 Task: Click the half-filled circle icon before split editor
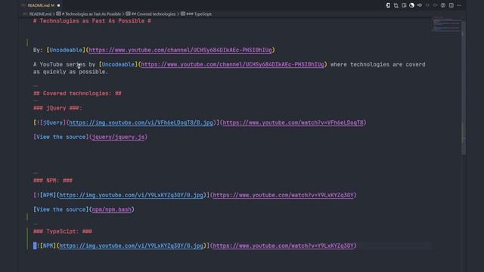pos(443,5)
